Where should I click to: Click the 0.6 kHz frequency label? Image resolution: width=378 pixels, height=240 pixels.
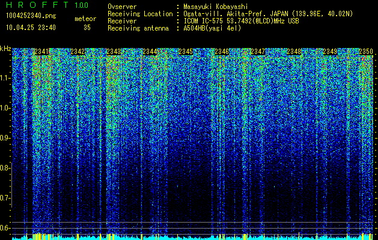click(4, 228)
